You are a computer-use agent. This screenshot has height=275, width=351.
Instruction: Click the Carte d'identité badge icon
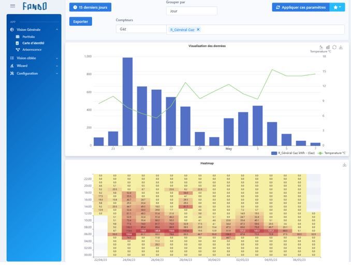click(x=17, y=43)
